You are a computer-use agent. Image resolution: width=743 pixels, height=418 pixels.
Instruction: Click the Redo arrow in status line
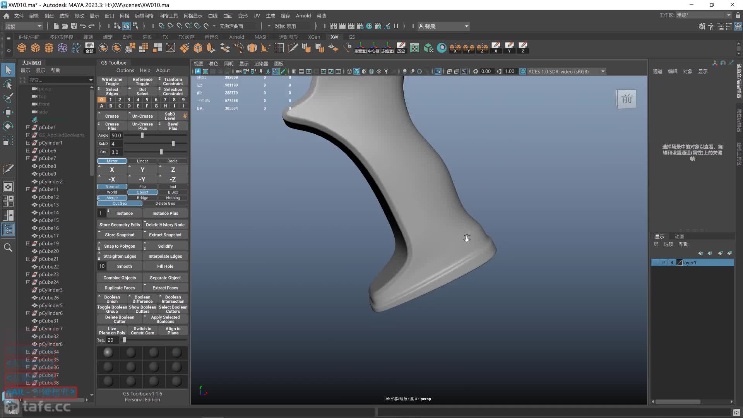[x=92, y=26]
